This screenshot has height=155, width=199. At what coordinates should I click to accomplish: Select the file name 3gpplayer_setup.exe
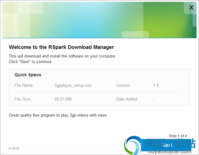[x=73, y=85]
